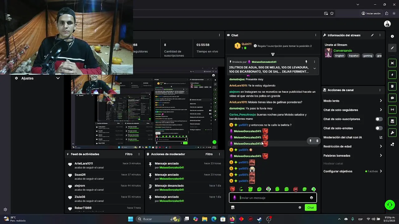Screen dimensions: 399x224
Task: Open pinned message options menu
Action: pos(314,62)
